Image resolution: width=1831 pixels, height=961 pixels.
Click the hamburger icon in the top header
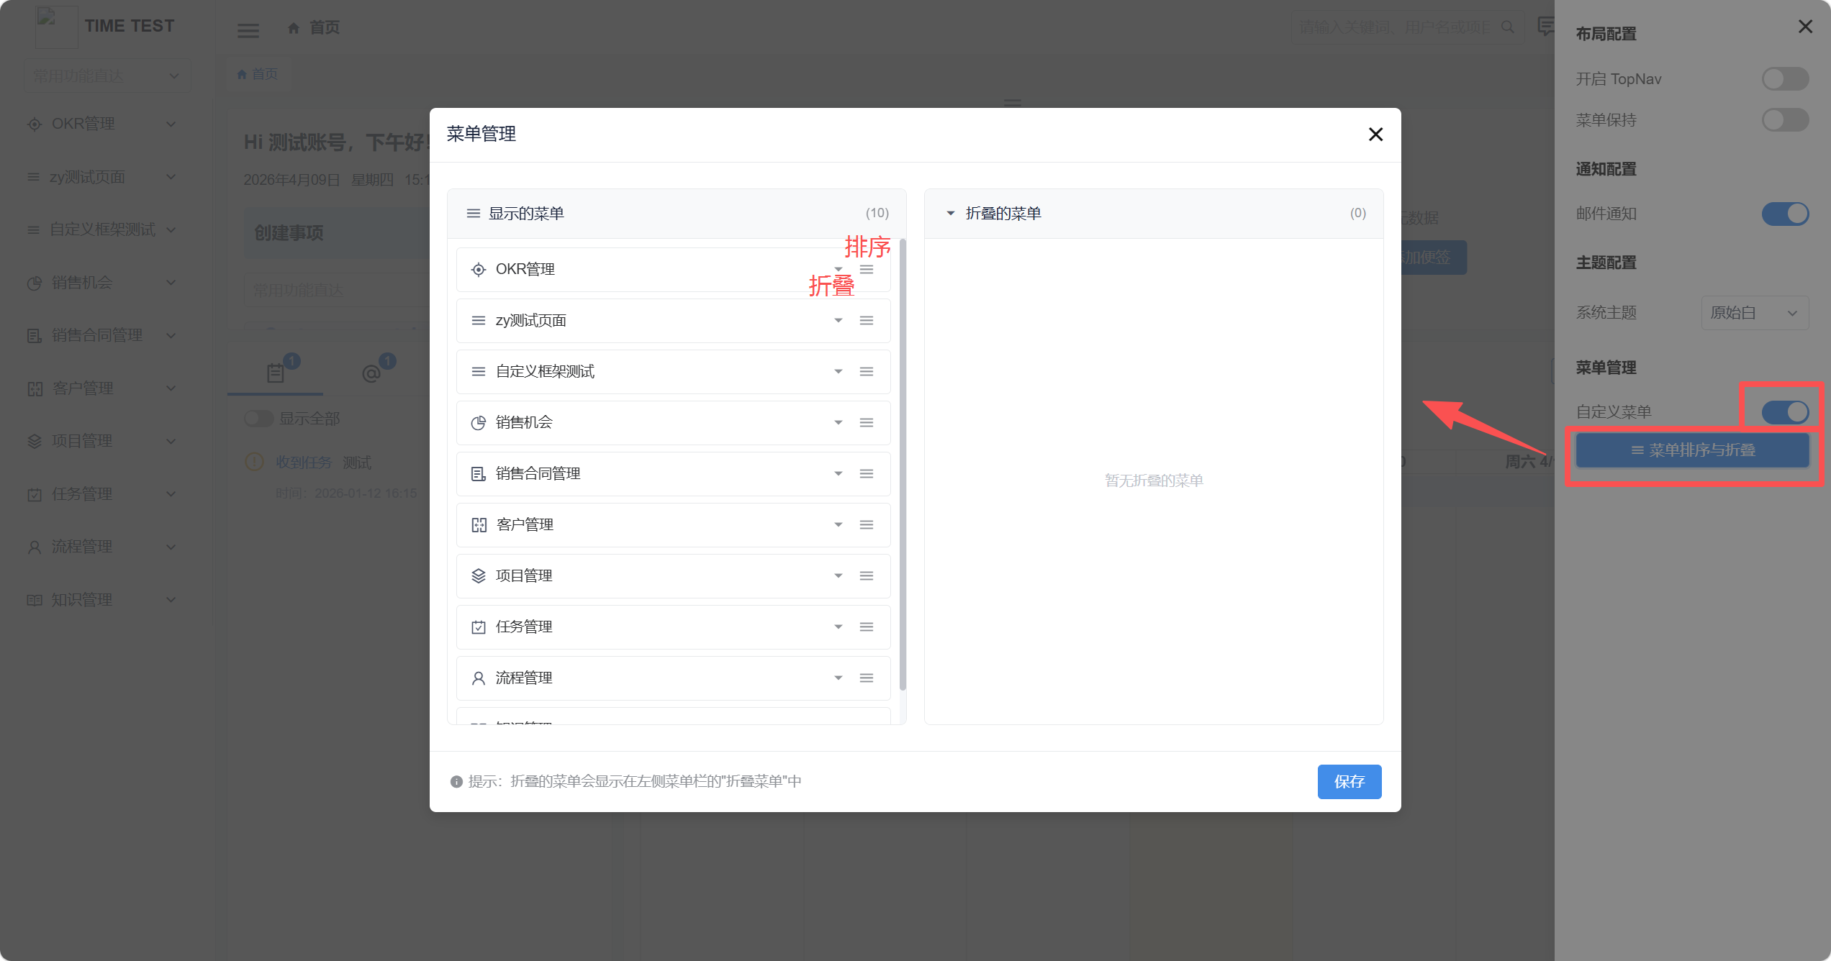click(x=248, y=30)
